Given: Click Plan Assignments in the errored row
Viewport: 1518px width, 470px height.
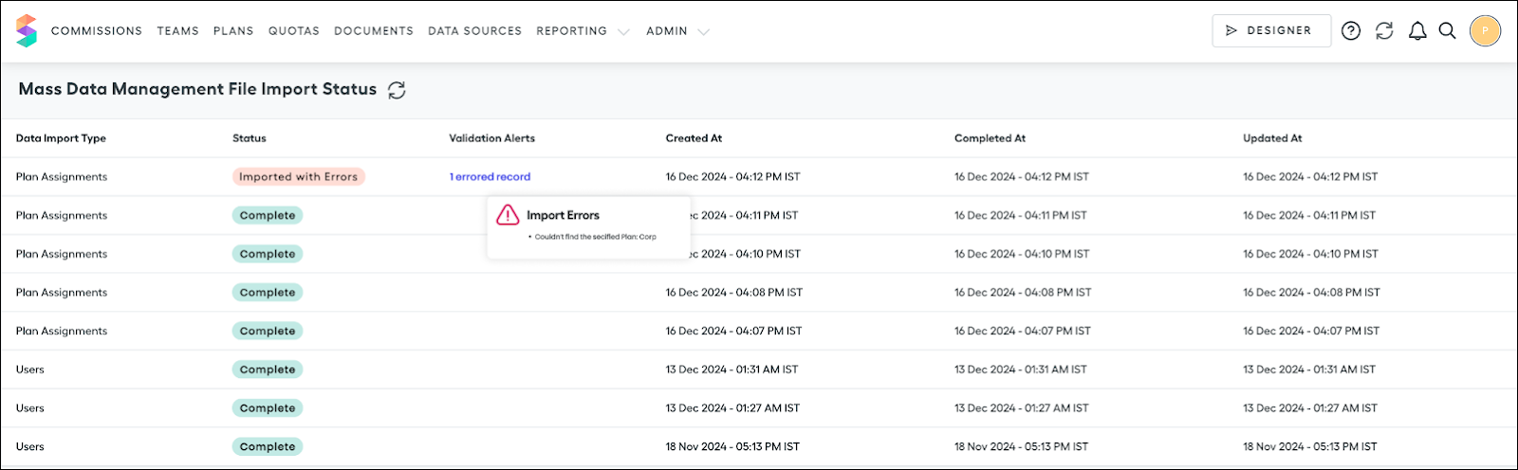Looking at the screenshot, I should (x=62, y=177).
